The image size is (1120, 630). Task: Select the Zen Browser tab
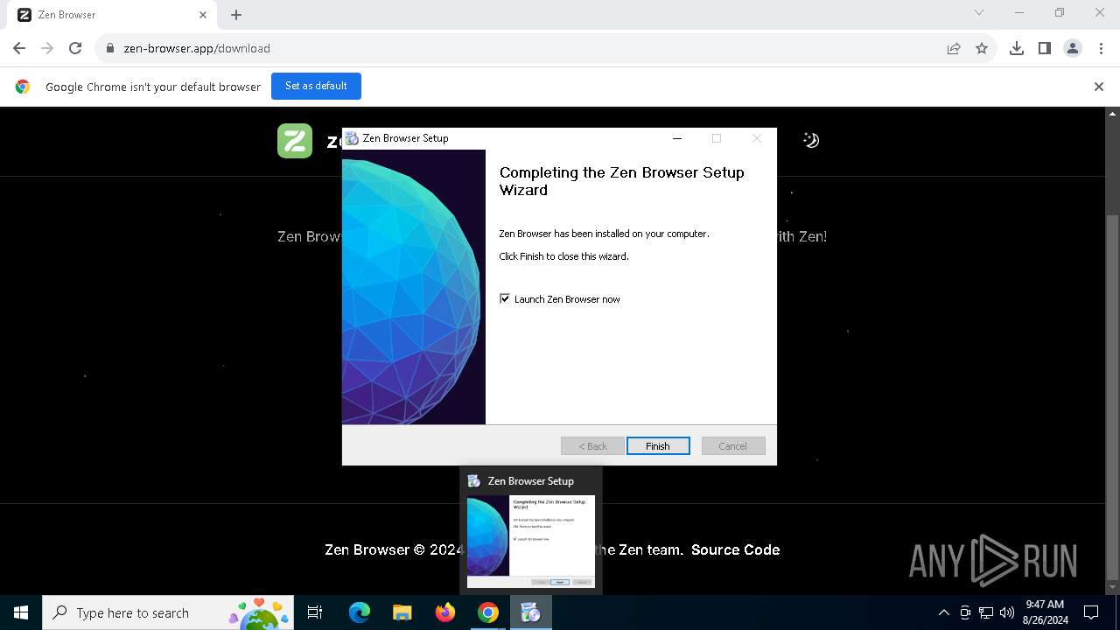click(112, 15)
